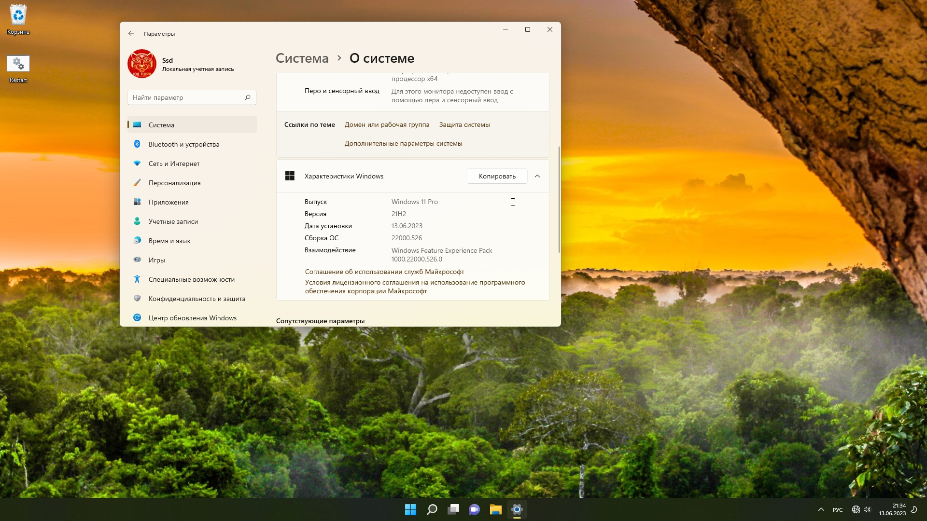
Task: Open the Accessibility icon in sidebar
Action: [137, 279]
